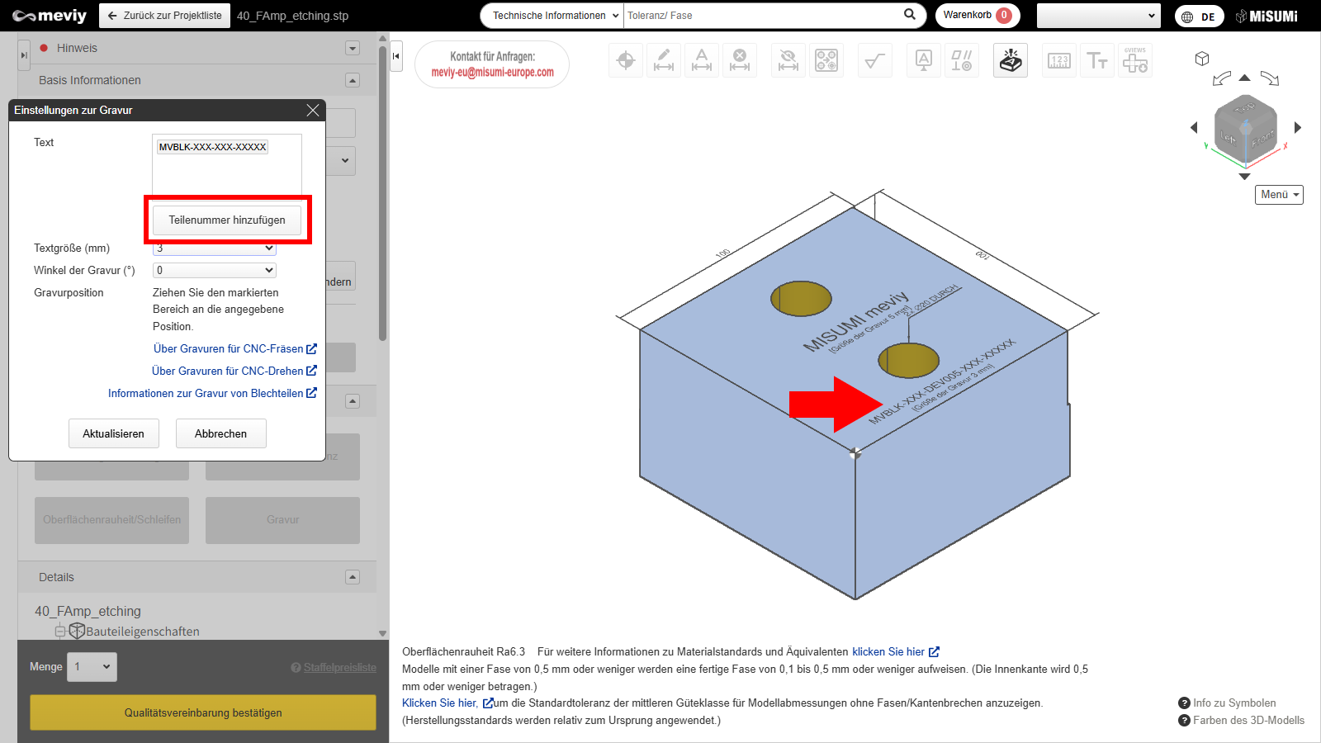
Task: Collapse the left panel with the side arrow
Action: (x=396, y=56)
